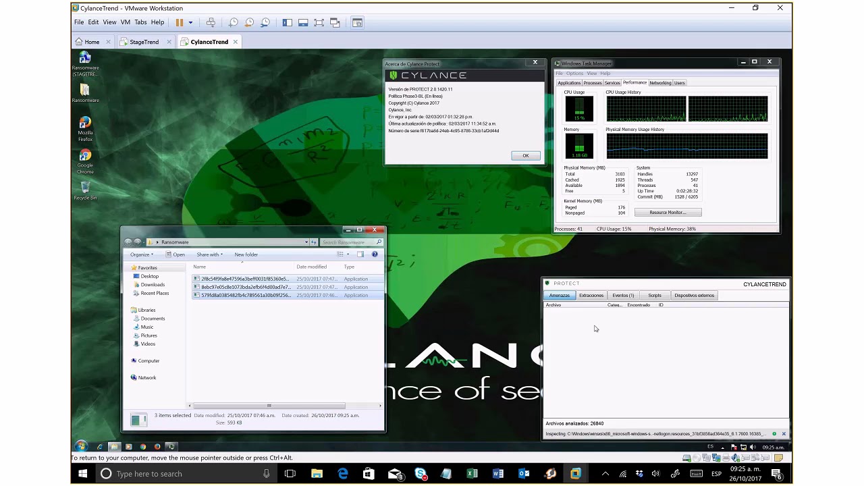Screen dimensions: 864x486
Task: Open Resource Monitor from Task Manager
Action: coord(668,213)
